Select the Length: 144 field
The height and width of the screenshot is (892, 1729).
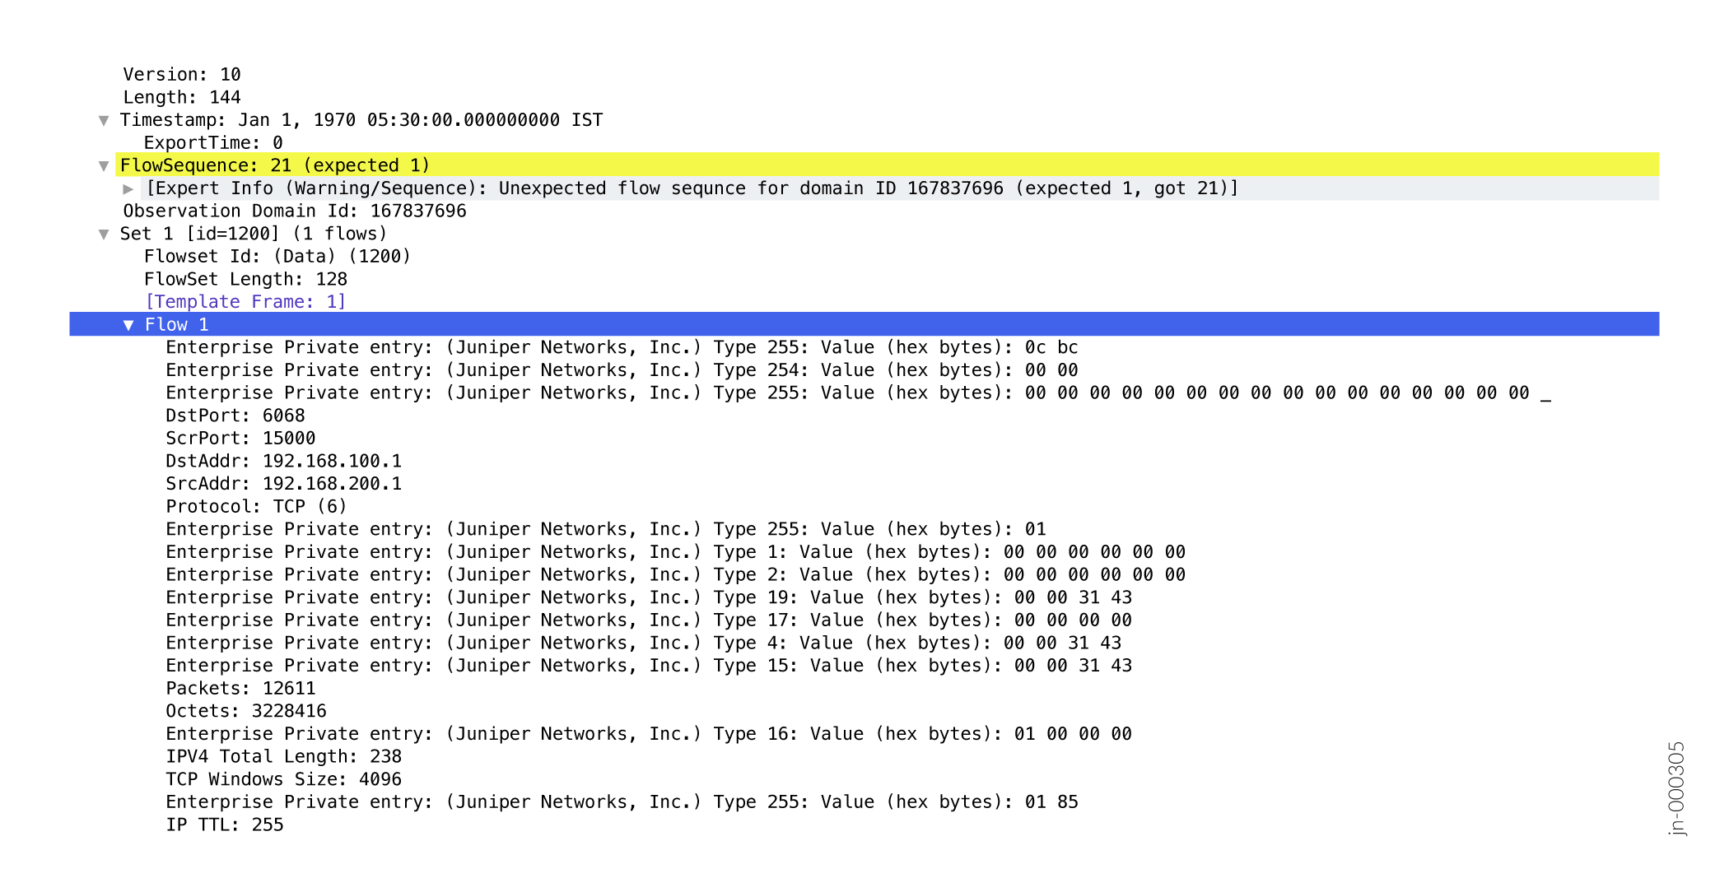(x=182, y=97)
